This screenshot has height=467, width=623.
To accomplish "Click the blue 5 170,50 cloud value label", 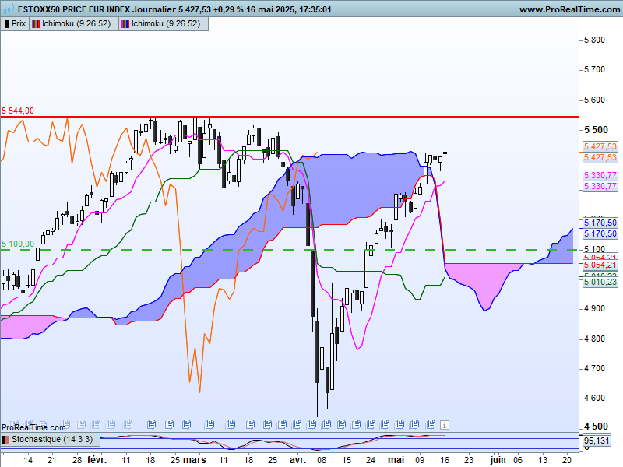I will 600,223.
